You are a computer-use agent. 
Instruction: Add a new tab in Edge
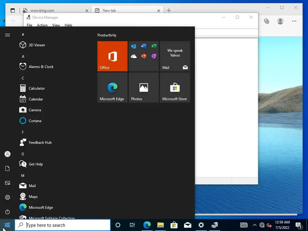pos(169,11)
